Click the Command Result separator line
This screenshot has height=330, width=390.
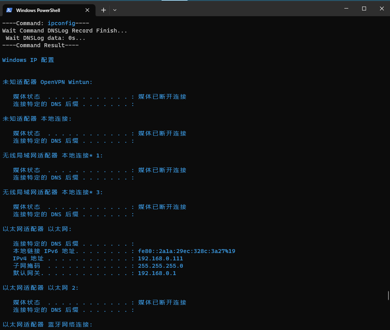(x=41, y=45)
